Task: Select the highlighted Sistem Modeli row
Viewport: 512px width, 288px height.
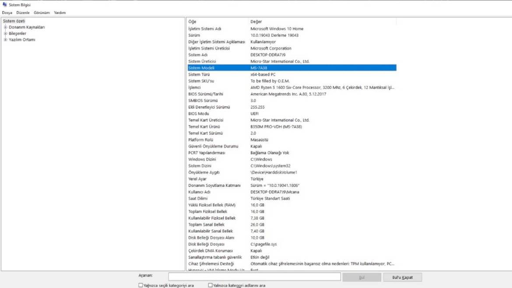Action: coord(292,68)
